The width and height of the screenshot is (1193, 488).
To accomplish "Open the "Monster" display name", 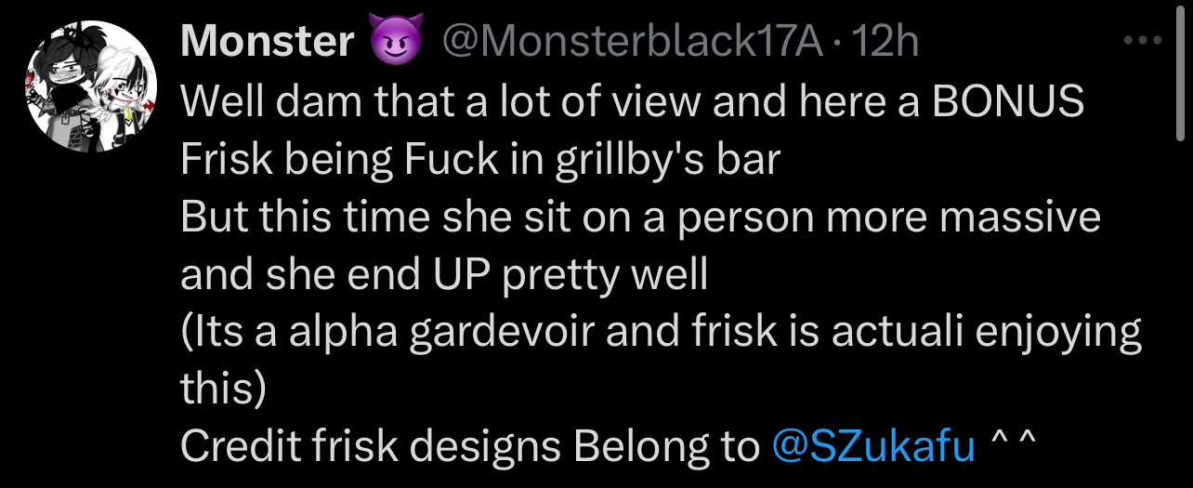I will tap(268, 41).
